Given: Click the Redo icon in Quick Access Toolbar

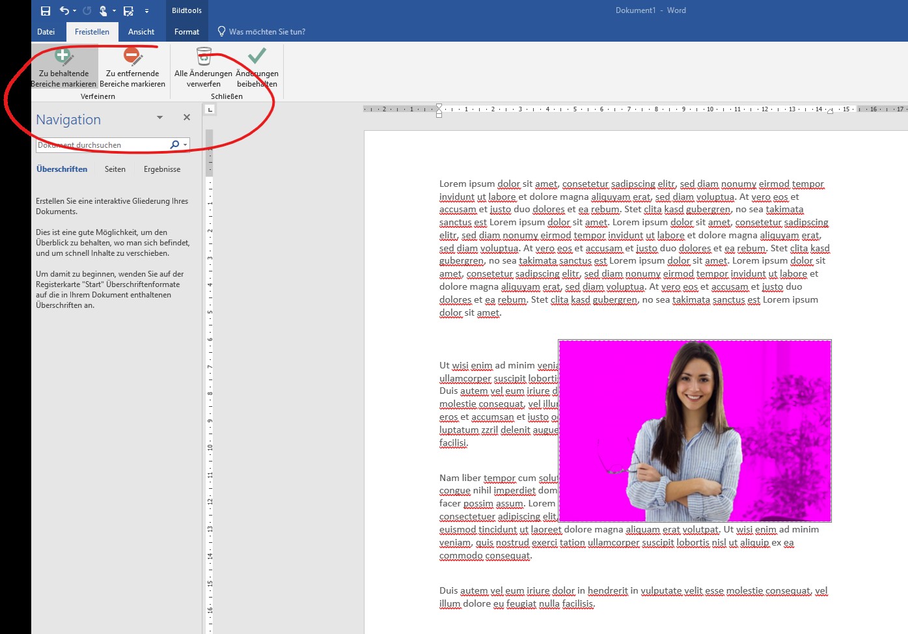Looking at the screenshot, I should [x=87, y=10].
